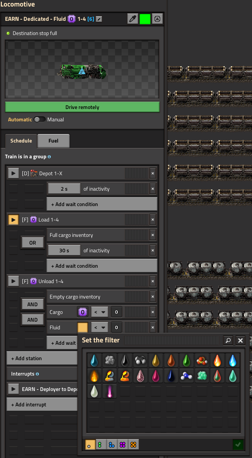Click the play arrow for EARN - Deployer interrupt
The height and width of the screenshot is (458, 252).
coord(13,389)
